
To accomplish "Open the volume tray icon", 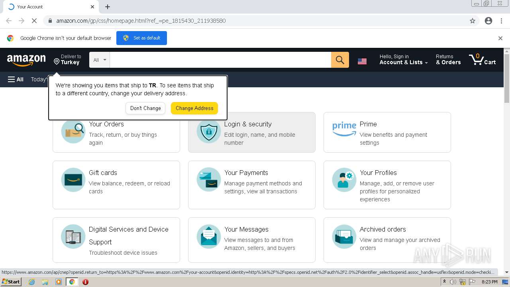I will coord(453,282).
